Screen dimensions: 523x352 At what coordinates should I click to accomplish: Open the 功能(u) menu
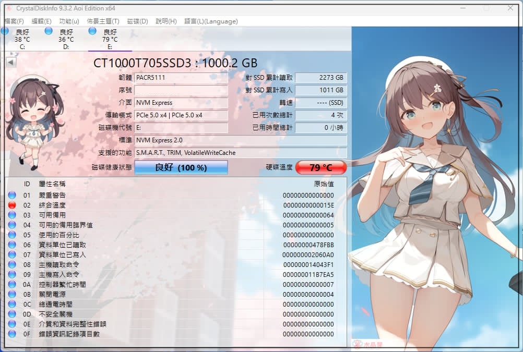[69, 21]
